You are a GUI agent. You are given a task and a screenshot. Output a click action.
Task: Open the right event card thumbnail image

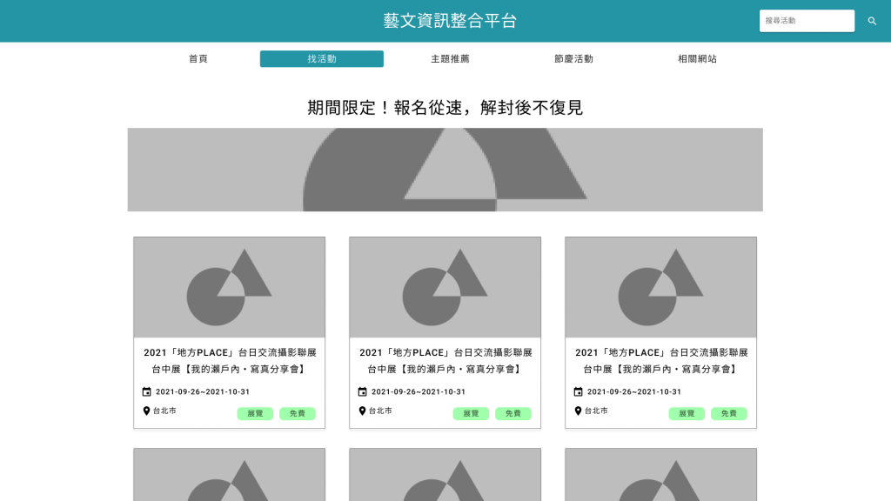pos(661,287)
